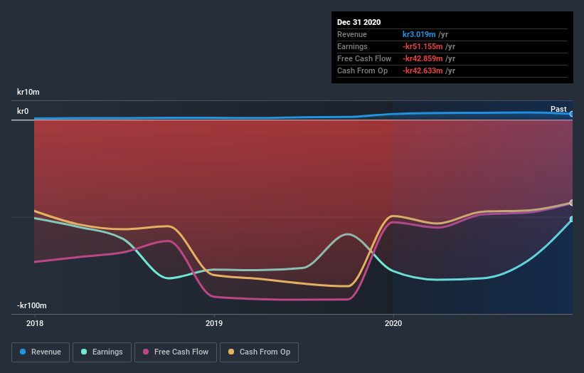Click the Revenue end-point marker on chart
Screen dimensions: 584x373
[x=571, y=114]
